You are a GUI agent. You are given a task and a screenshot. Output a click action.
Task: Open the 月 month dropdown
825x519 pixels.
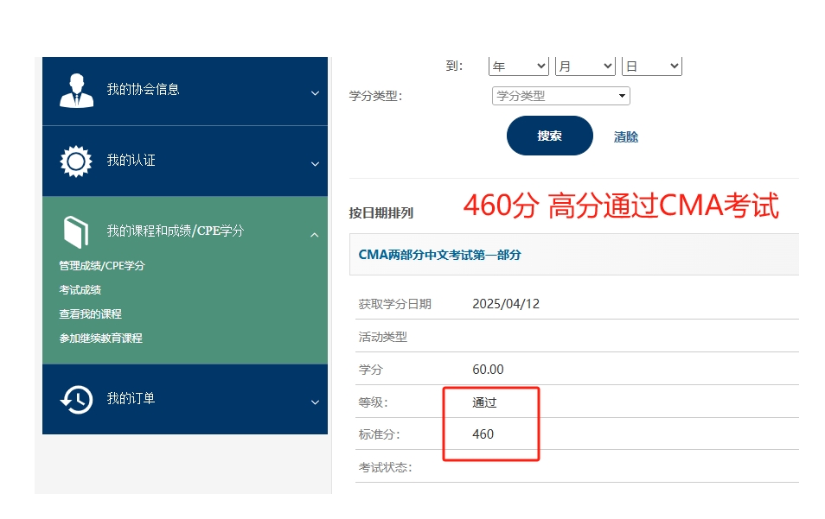585,66
